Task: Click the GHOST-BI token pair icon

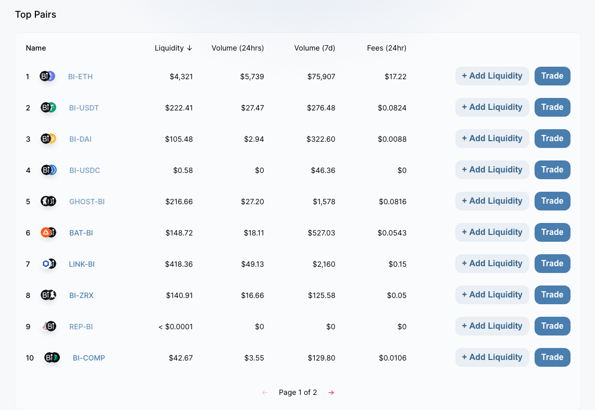Action: (x=48, y=202)
